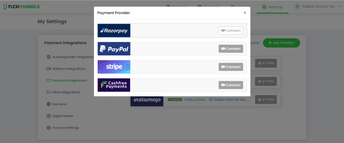Click the Payment Integrations card icon
The width and height of the screenshot is (344, 143).
(49, 81)
